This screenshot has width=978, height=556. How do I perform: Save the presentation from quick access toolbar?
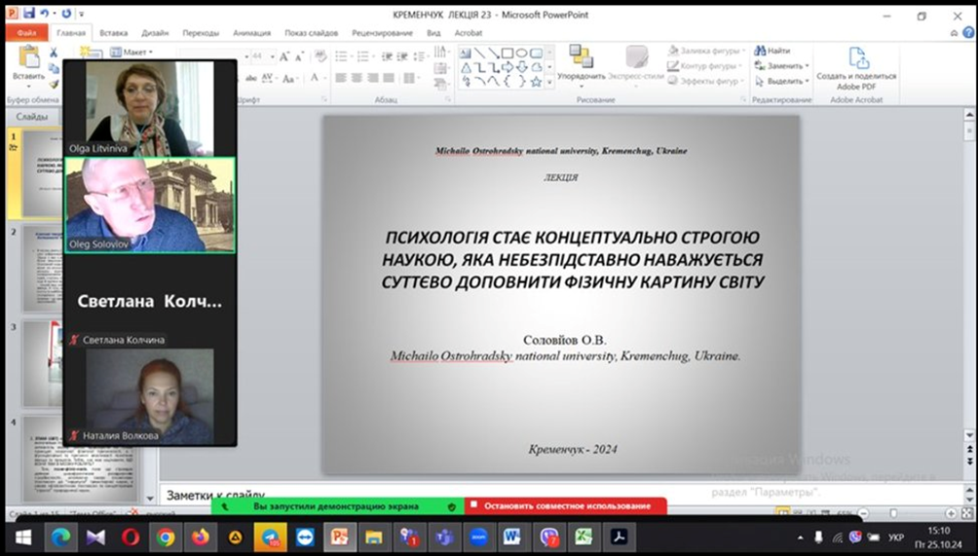tap(28, 15)
